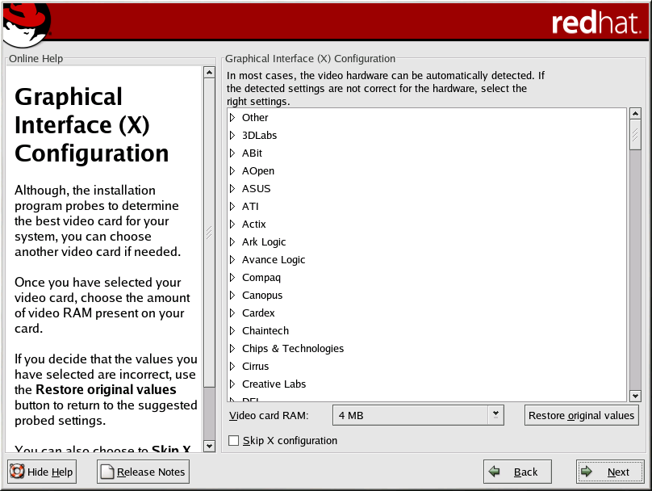Expand the Creative Labs tree node

click(x=232, y=384)
